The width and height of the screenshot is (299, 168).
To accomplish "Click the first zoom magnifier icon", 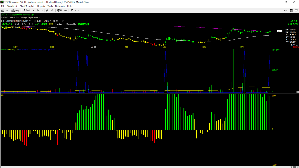I will point(54,21).
